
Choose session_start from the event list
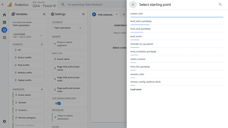pyautogui.click(x=137, y=74)
